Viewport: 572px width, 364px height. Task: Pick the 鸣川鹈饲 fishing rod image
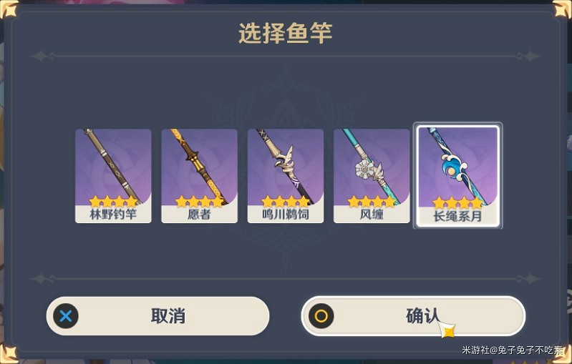[x=285, y=167]
